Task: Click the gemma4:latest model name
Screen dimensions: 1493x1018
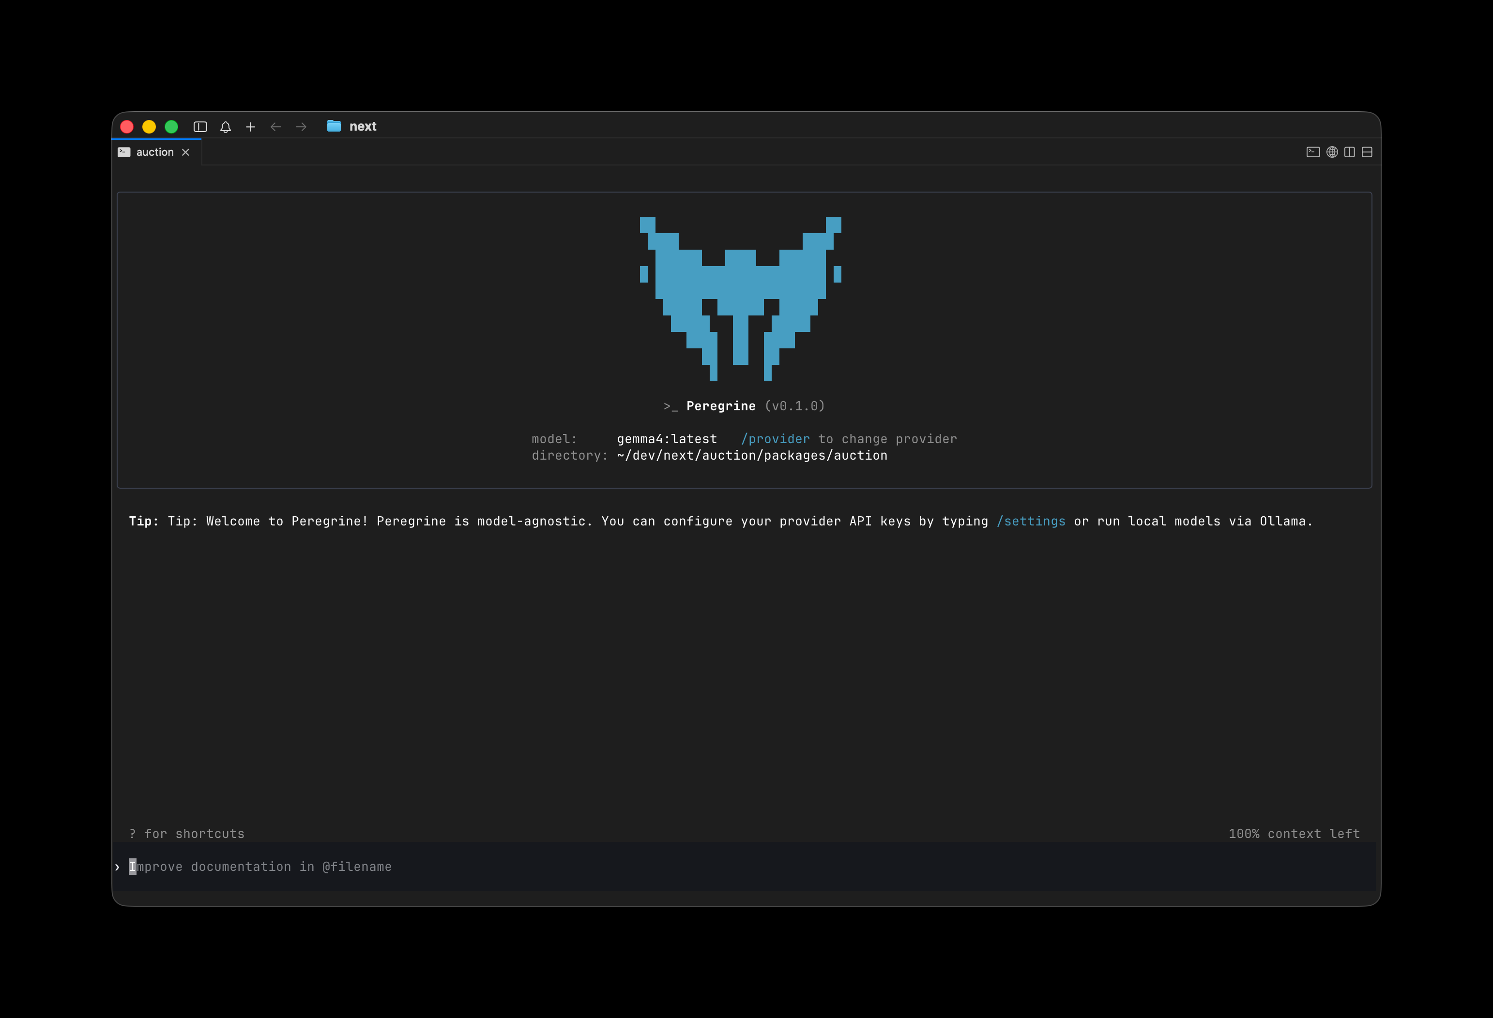Action: point(667,439)
